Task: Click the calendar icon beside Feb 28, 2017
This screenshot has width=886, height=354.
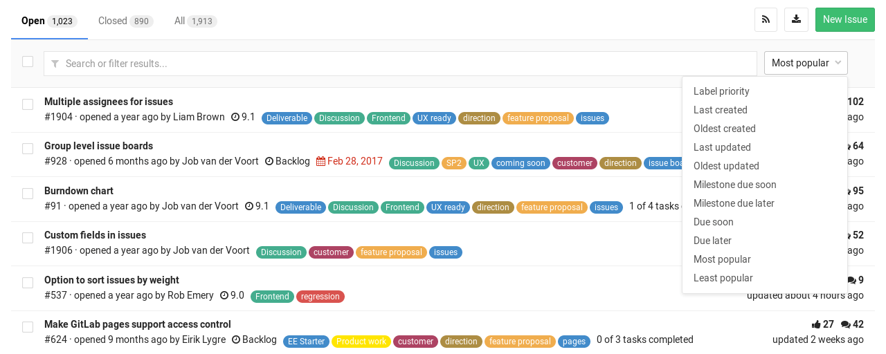Action: (320, 162)
